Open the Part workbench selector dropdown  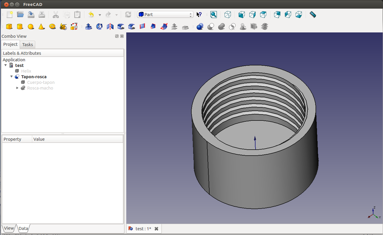pos(165,15)
